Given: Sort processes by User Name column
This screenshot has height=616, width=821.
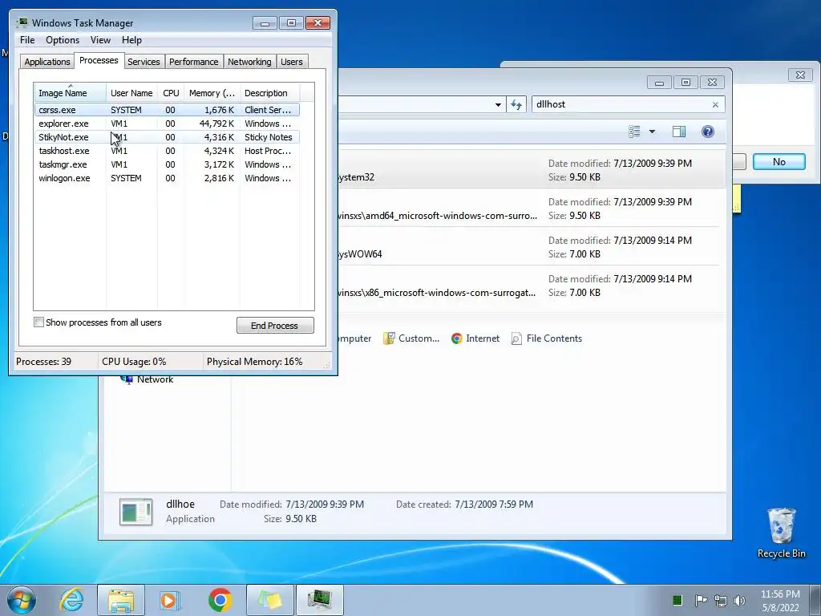Looking at the screenshot, I should click(131, 93).
